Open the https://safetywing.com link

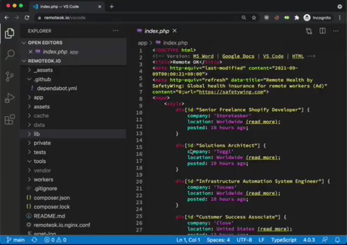tap(232, 92)
